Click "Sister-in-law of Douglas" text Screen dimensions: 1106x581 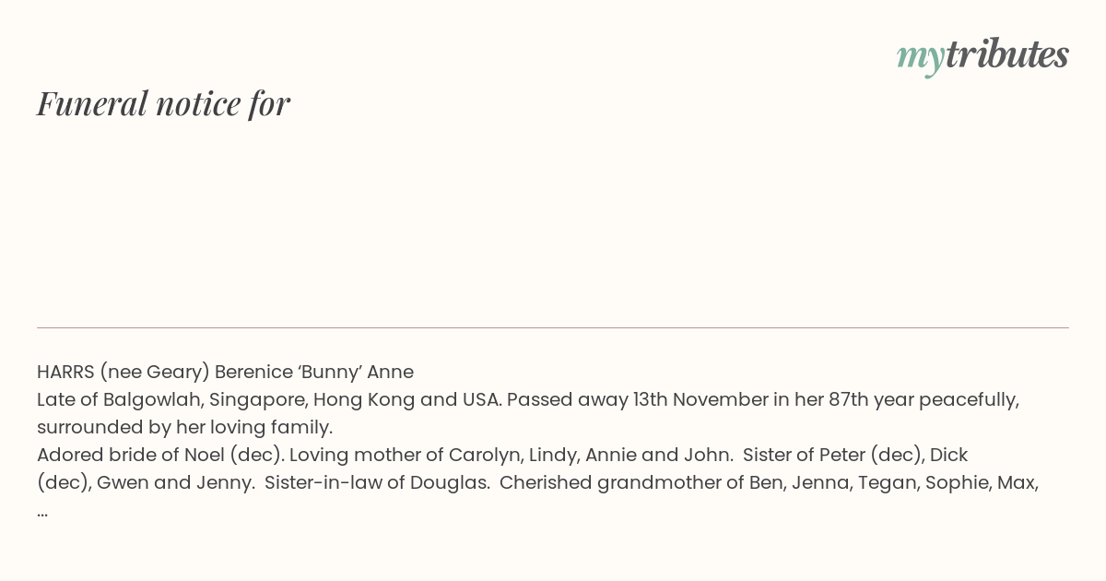(376, 482)
